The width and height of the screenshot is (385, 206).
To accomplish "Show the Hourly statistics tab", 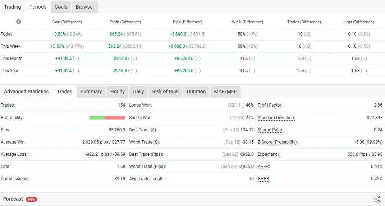I will coord(117,92).
